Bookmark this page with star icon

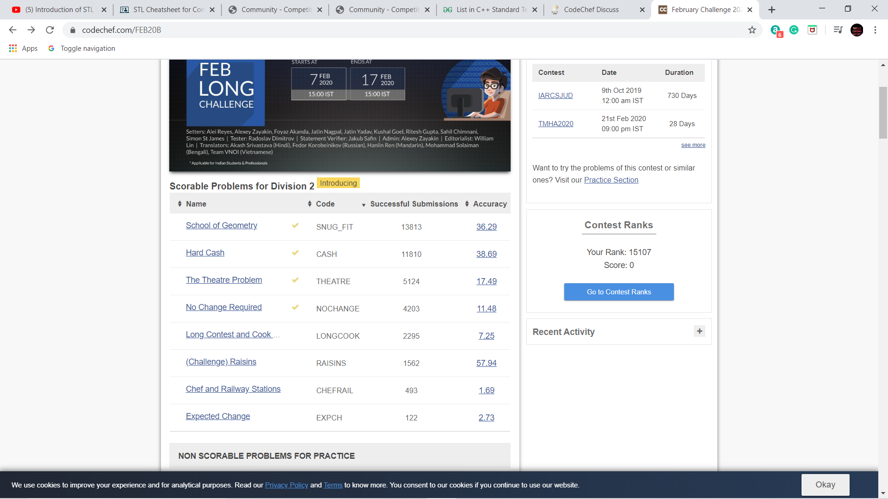[x=752, y=30]
